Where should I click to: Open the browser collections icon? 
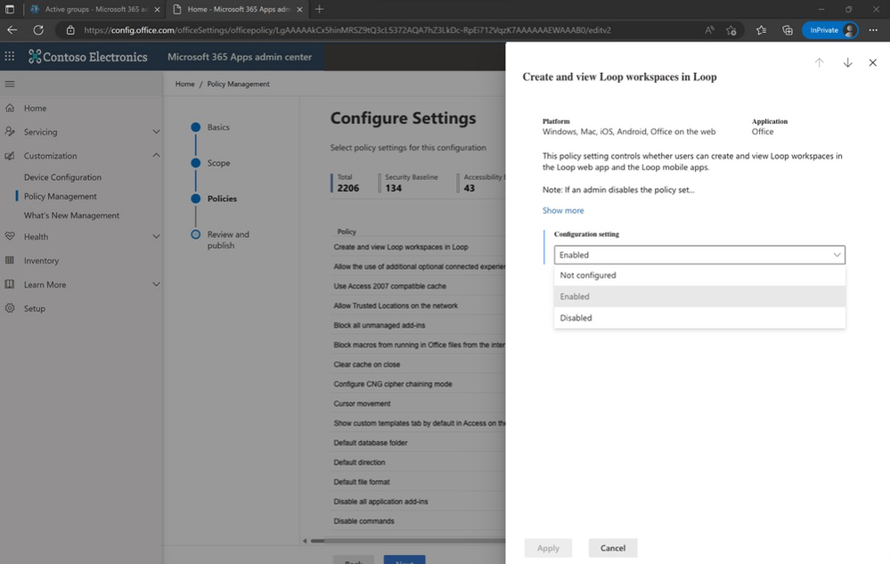coord(788,30)
